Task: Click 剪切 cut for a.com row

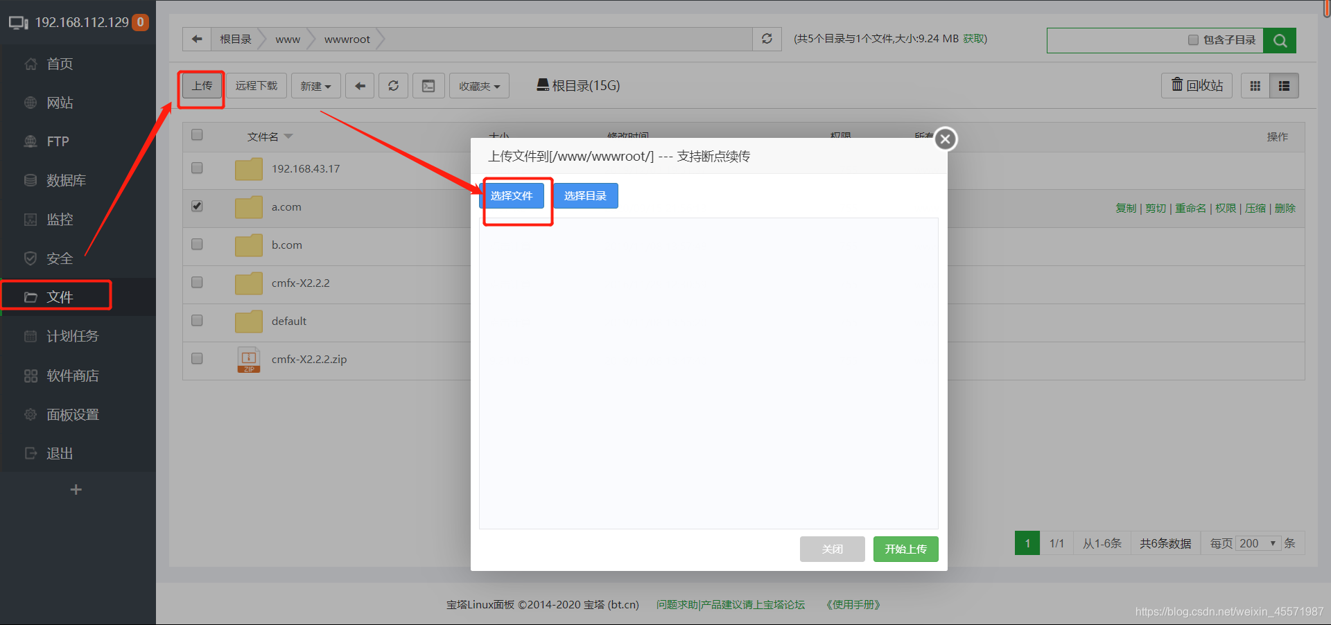Action: tap(1156, 209)
